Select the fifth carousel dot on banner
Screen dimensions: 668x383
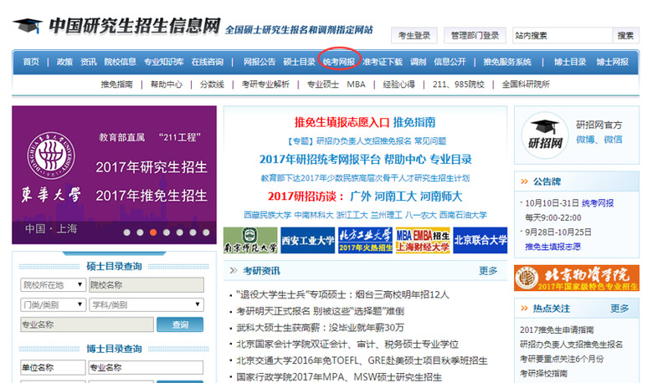point(179,232)
